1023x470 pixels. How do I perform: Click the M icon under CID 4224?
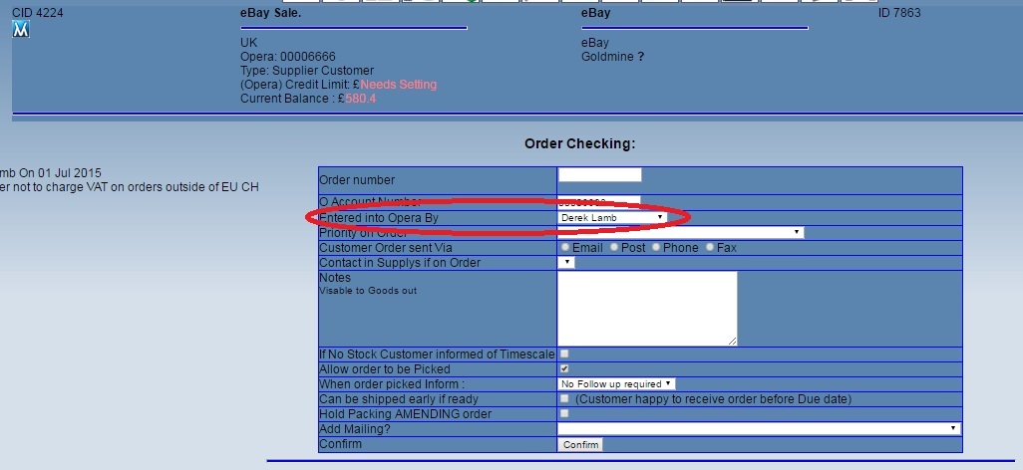(x=21, y=31)
